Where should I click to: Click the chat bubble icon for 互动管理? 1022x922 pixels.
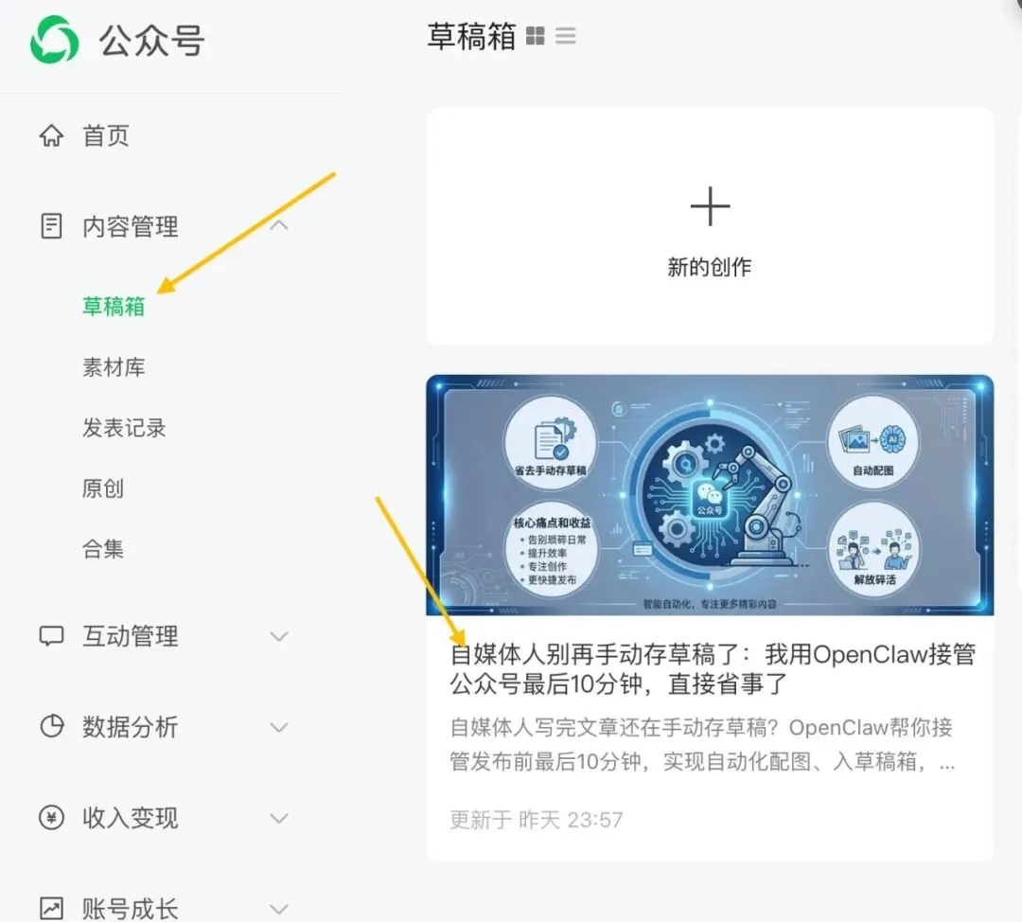pos(51,636)
